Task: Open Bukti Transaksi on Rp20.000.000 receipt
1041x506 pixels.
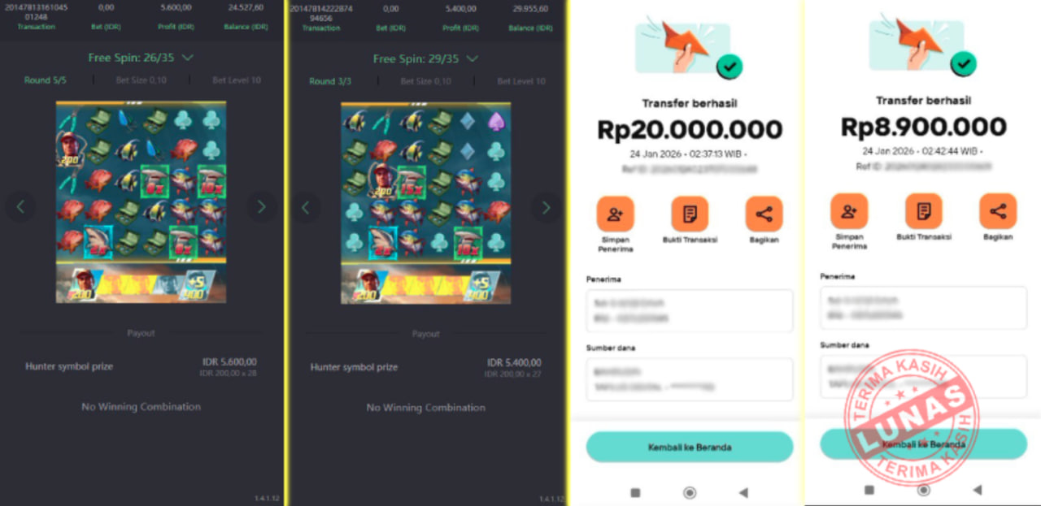Action: [x=690, y=214]
